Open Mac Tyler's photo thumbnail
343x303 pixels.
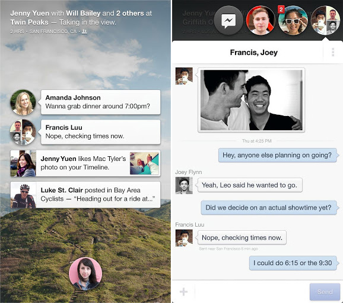[x=144, y=163]
